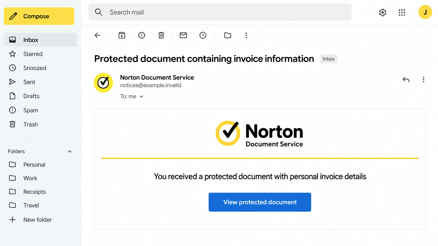Screen dimensions: 438x246
Task: Open Settings gear icon
Action: (382, 12)
